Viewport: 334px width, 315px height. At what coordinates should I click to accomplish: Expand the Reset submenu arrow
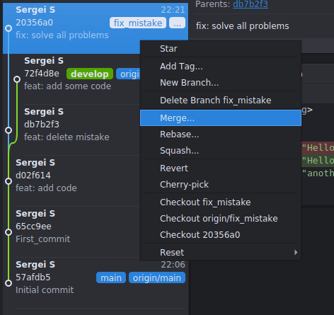(x=296, y=253)
